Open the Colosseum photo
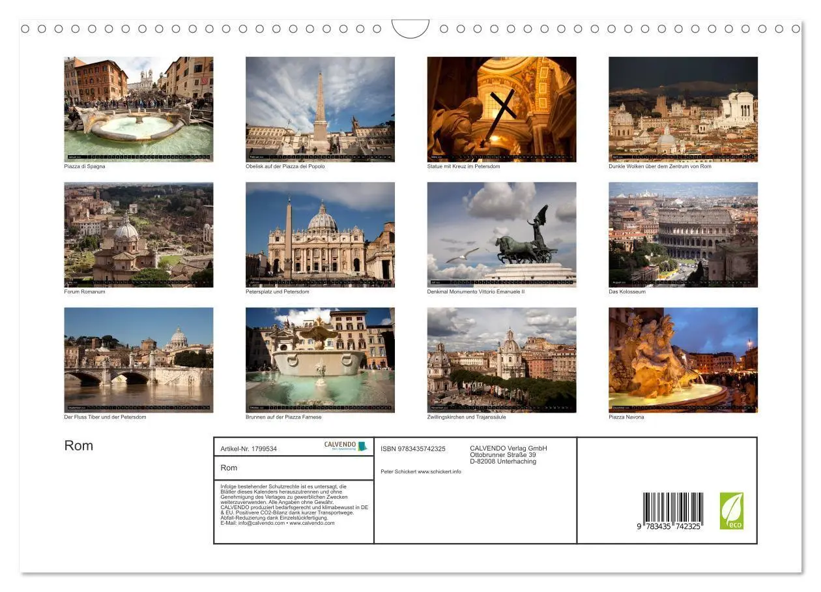The width and height of the screenshot is (821, 592). point(684,235)
